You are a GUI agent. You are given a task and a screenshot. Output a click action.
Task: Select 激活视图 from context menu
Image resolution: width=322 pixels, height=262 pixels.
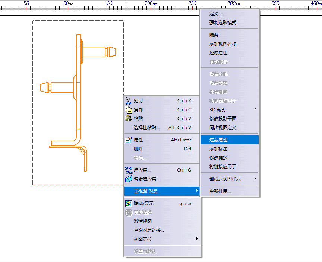coord(143,221)
